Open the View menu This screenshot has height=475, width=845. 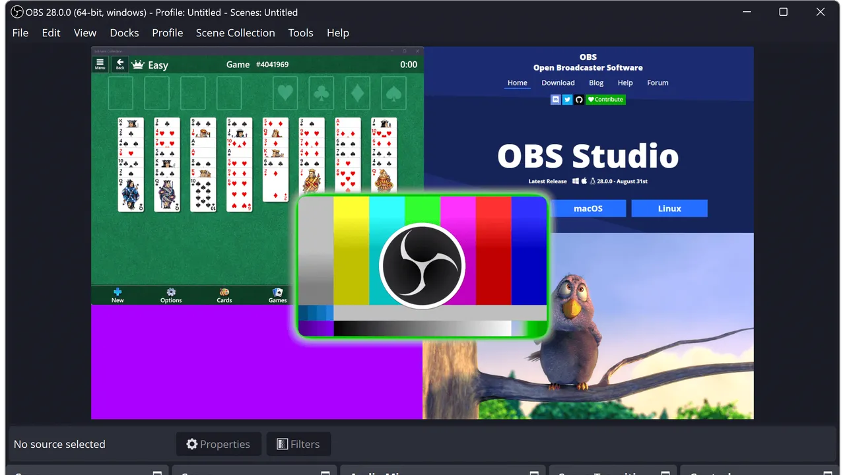click(85, 33)
